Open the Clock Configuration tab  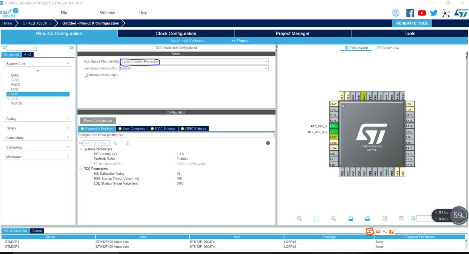click(176, 33)
